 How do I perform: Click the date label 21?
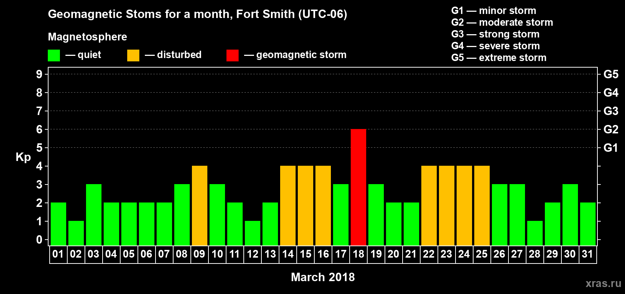(411, 254)
